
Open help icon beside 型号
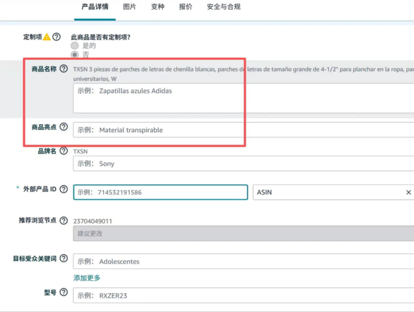64,292
